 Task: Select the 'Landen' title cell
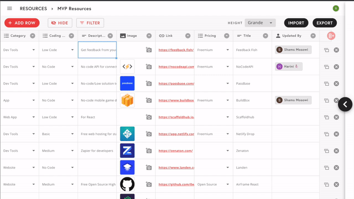[252, 168]
